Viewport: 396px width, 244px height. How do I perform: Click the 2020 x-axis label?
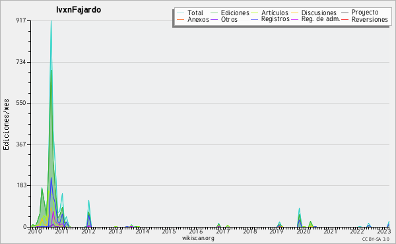click(x=303, y=231)
